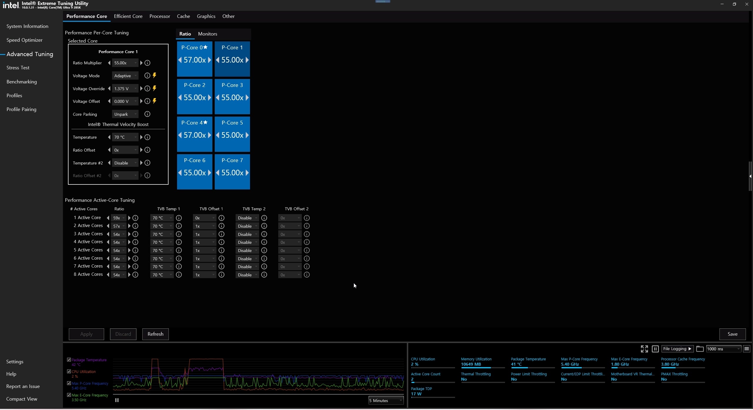The image size is (753, 410).
Task: Toggle Package Temperature graph checkbox
Action: (x=69, y=360)
